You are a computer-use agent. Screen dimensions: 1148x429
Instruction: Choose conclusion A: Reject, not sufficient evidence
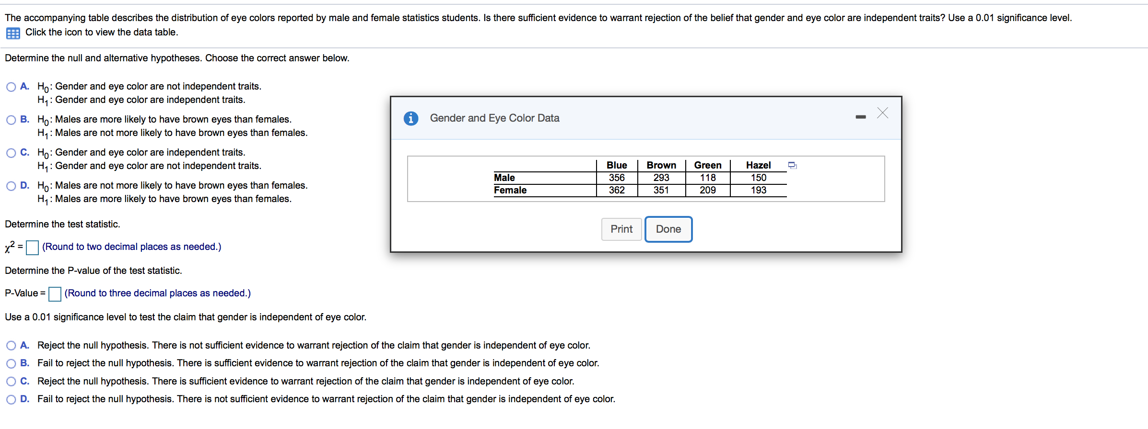(x=11, y=346)
